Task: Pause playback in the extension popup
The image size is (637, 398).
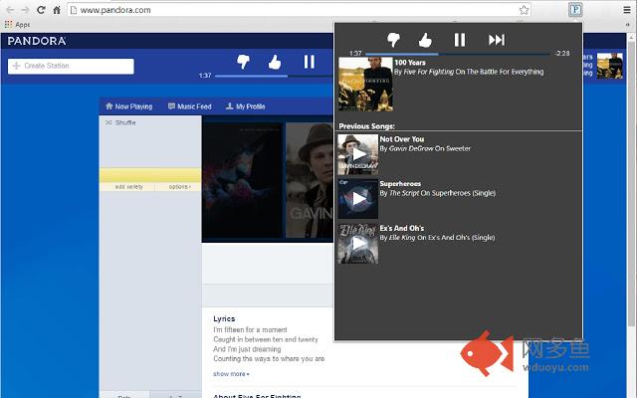Action: pos(460,40)
